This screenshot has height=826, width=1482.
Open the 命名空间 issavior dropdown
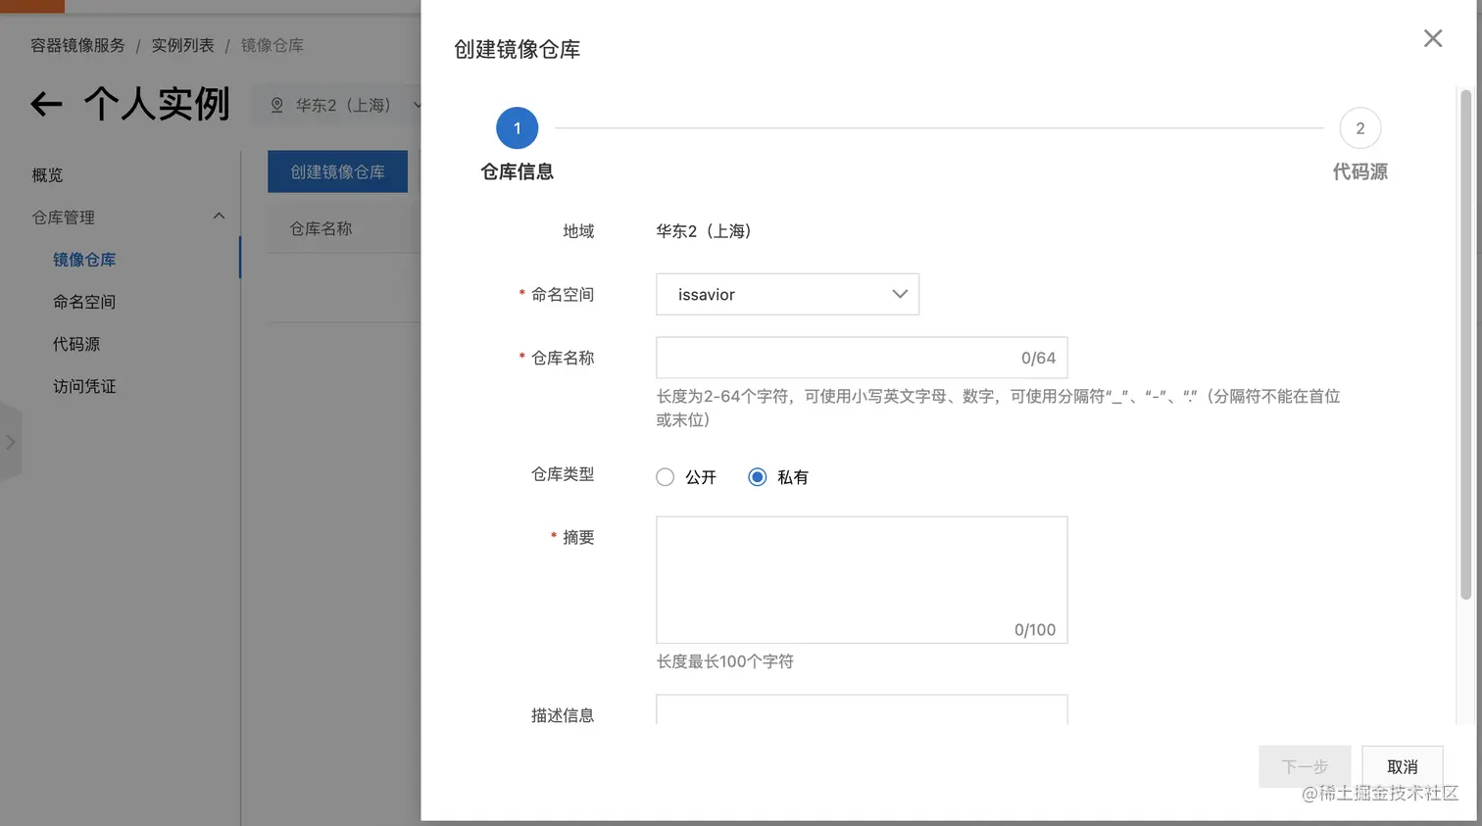click(787, 294)
